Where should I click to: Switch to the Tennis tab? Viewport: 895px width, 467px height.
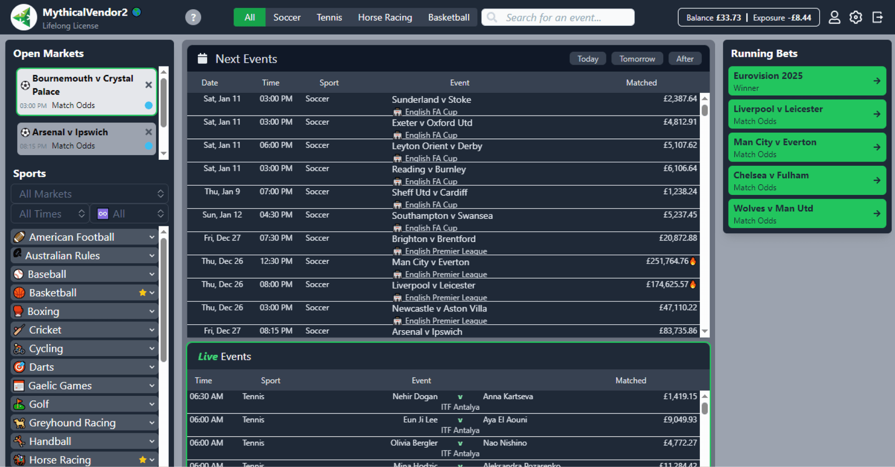(x=329, y=18)
